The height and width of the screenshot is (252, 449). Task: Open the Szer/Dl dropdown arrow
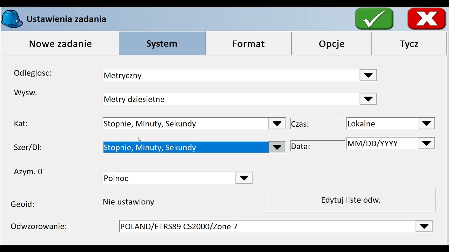pyautogui.click(x=277, y=147)
